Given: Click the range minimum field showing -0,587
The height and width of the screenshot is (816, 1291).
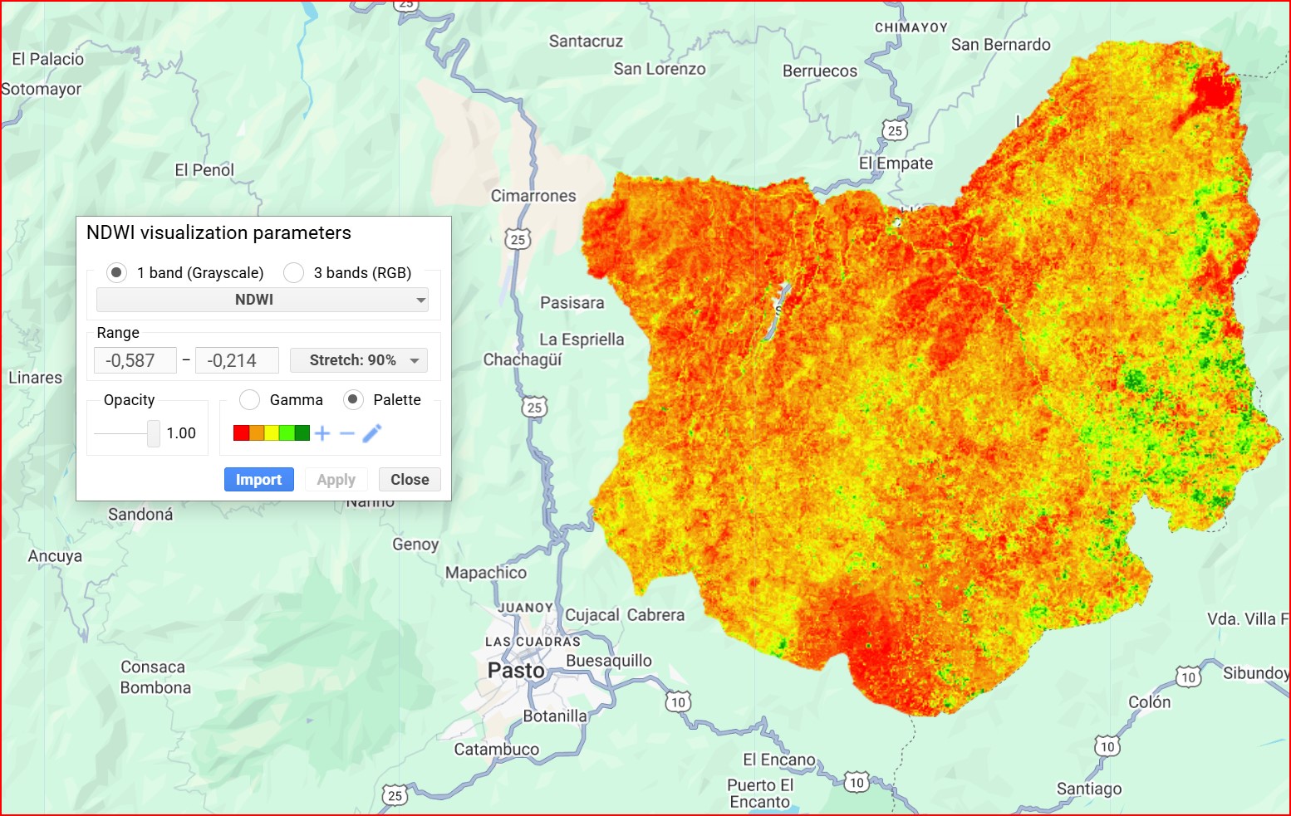Looking at the screenshot, I should [x=135, y=361].
